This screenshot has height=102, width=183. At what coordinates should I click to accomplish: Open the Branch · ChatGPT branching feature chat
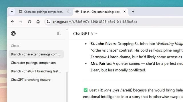point(36,71)
